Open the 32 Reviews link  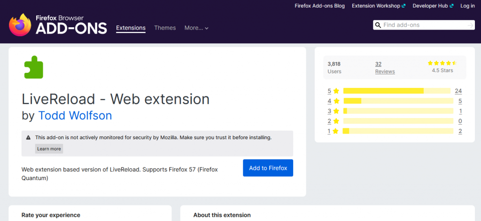click(385, 68)
